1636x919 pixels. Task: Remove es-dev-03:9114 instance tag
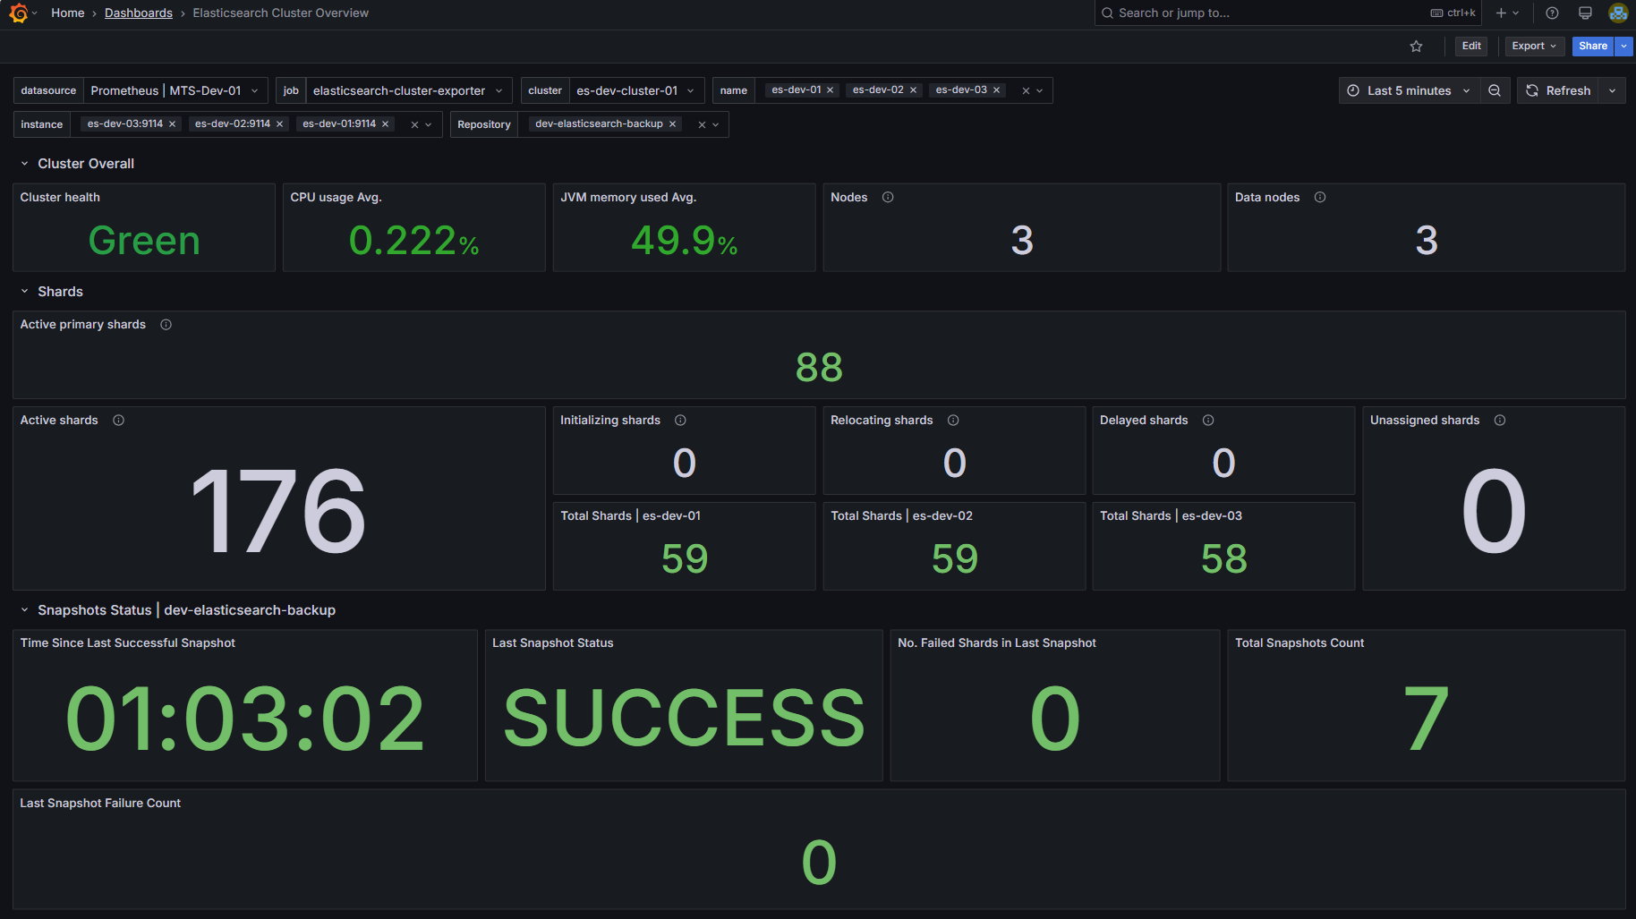pyautogui.click(x=172, y=124)
